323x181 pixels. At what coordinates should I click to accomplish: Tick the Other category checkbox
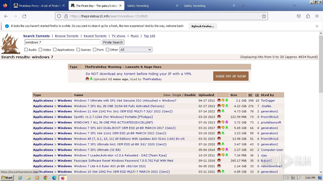pyautogui.click(x=107, y=50)
